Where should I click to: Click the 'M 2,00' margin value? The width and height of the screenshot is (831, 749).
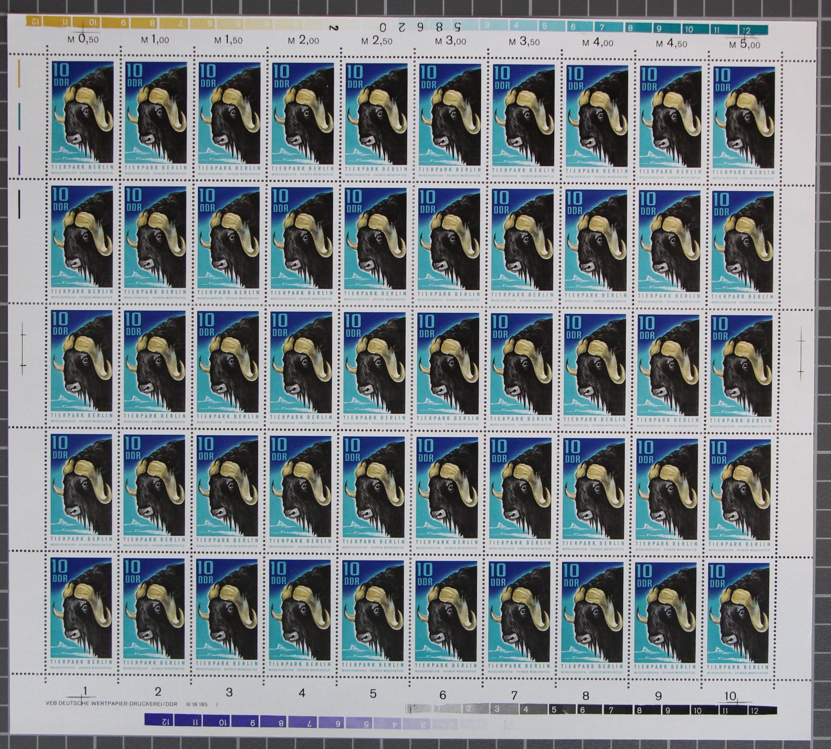pyautogui.click(x=303, y=41)
